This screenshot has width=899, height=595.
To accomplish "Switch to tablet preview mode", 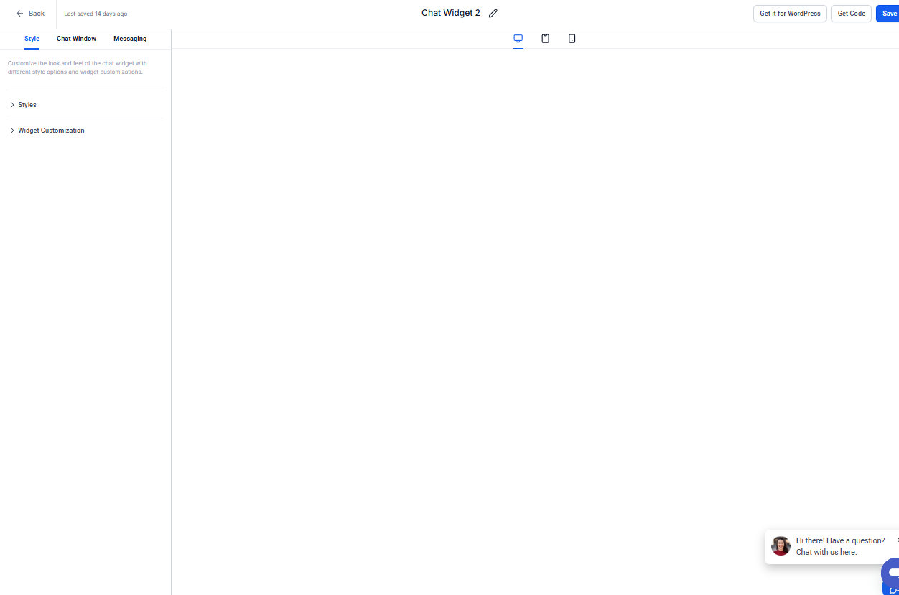I will point(545,39).
